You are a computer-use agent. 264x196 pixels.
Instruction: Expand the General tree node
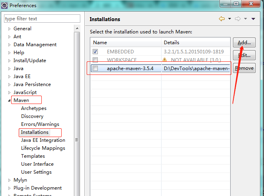9,29
